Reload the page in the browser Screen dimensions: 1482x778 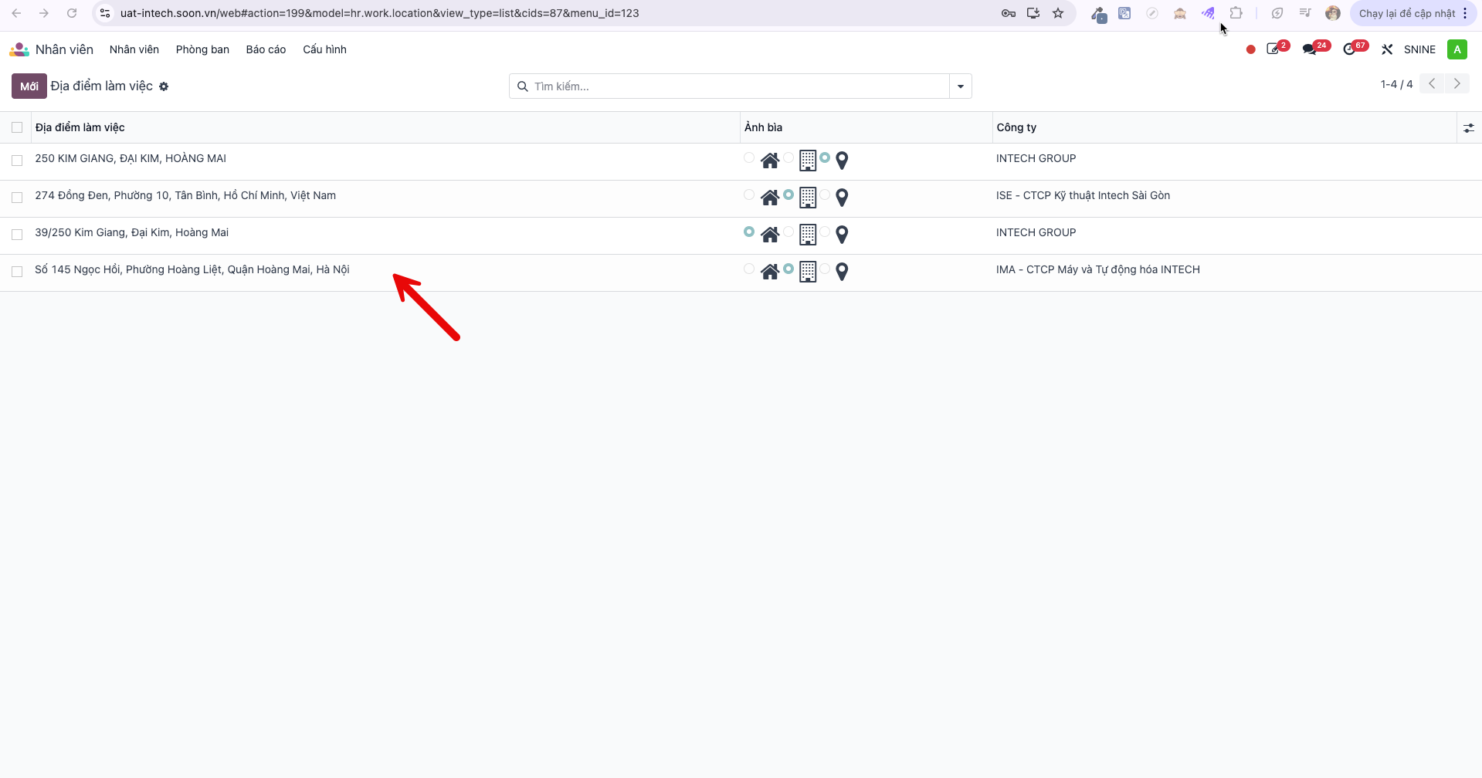pyautogui.click(x=72, y=13)
